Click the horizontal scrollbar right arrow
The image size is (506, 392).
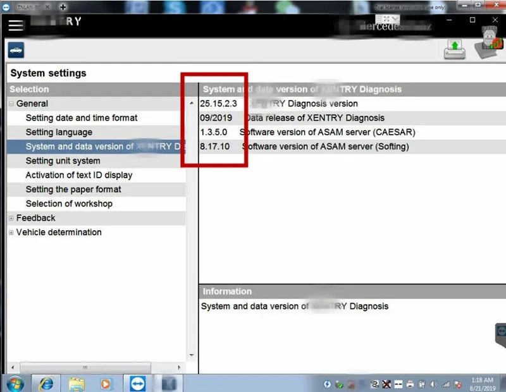(x=179, y=367)
